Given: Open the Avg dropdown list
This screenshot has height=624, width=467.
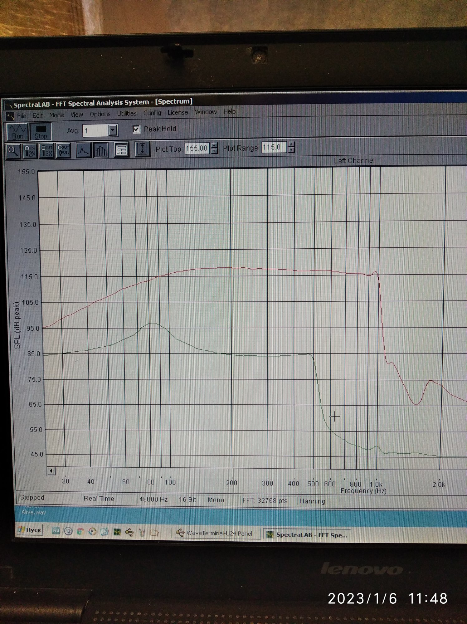Looking at the screenshot, I should point(113,130).
